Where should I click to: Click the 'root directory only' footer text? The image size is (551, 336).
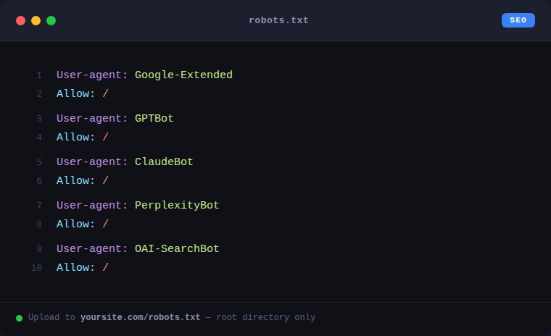[x=265, y=317]
